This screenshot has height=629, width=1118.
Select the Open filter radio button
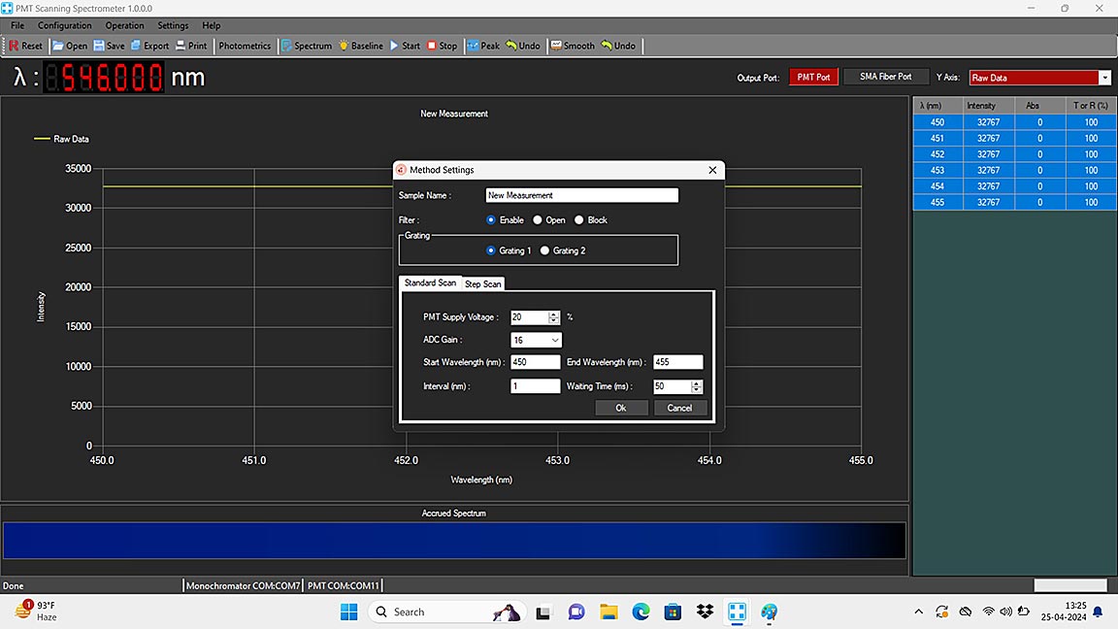click(538, 220)
